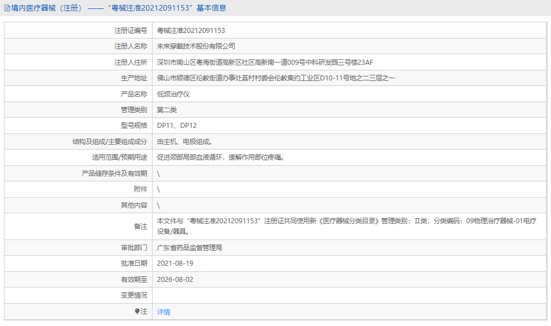
Task: Click the 备注 label
Action: point(141,227)
